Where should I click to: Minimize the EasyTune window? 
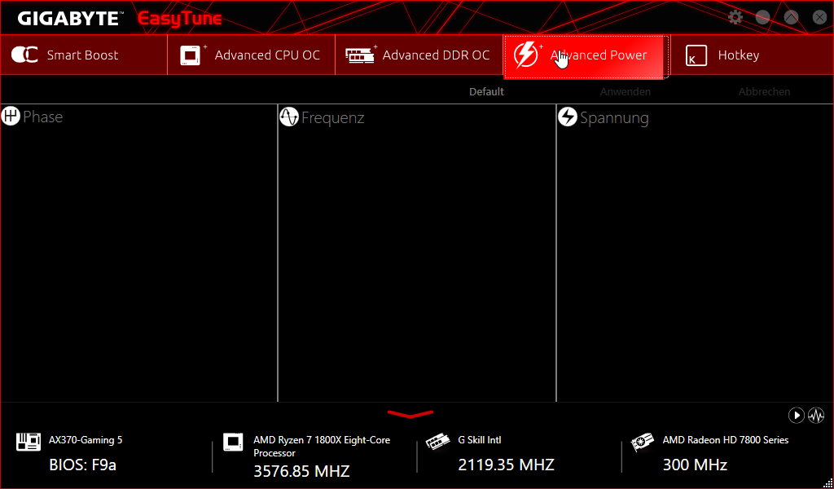click(x=762, y=18)
